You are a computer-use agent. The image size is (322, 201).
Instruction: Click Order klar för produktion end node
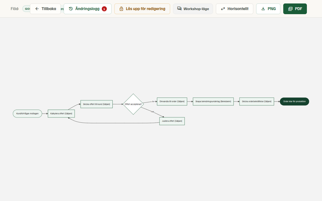click(294, 102)
